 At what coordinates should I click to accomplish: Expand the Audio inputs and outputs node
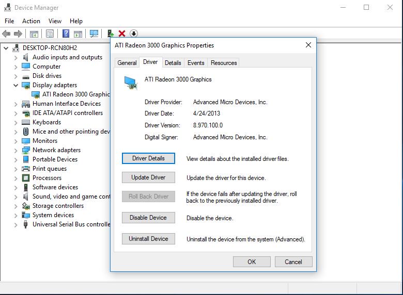pyautogui.click(x=16, y=57)
